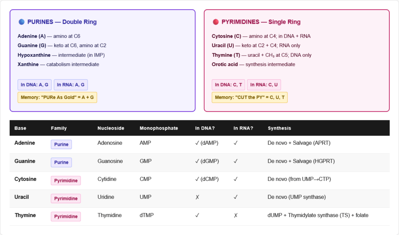Click the 'PURe As Gold' memory note
The height and width of the screenshot is (235, 399).
pyautogui.click(x=57, y=97)
